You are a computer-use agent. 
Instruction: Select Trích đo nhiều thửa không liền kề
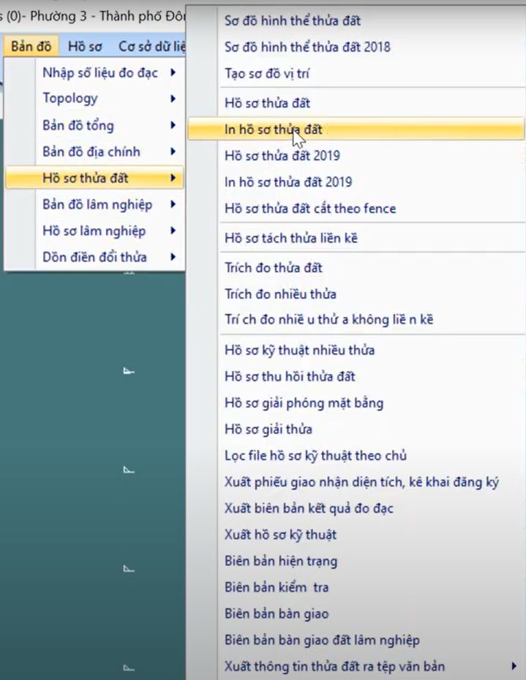pos(356,320)
